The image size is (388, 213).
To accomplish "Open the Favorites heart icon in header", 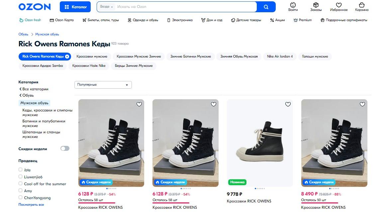I will tap(339, 5).
